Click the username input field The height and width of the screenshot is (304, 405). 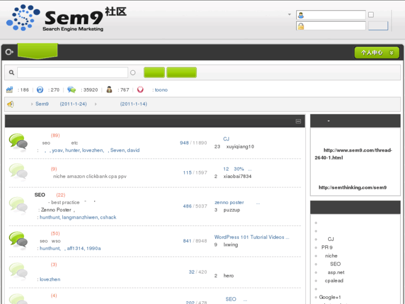point(331,15)
